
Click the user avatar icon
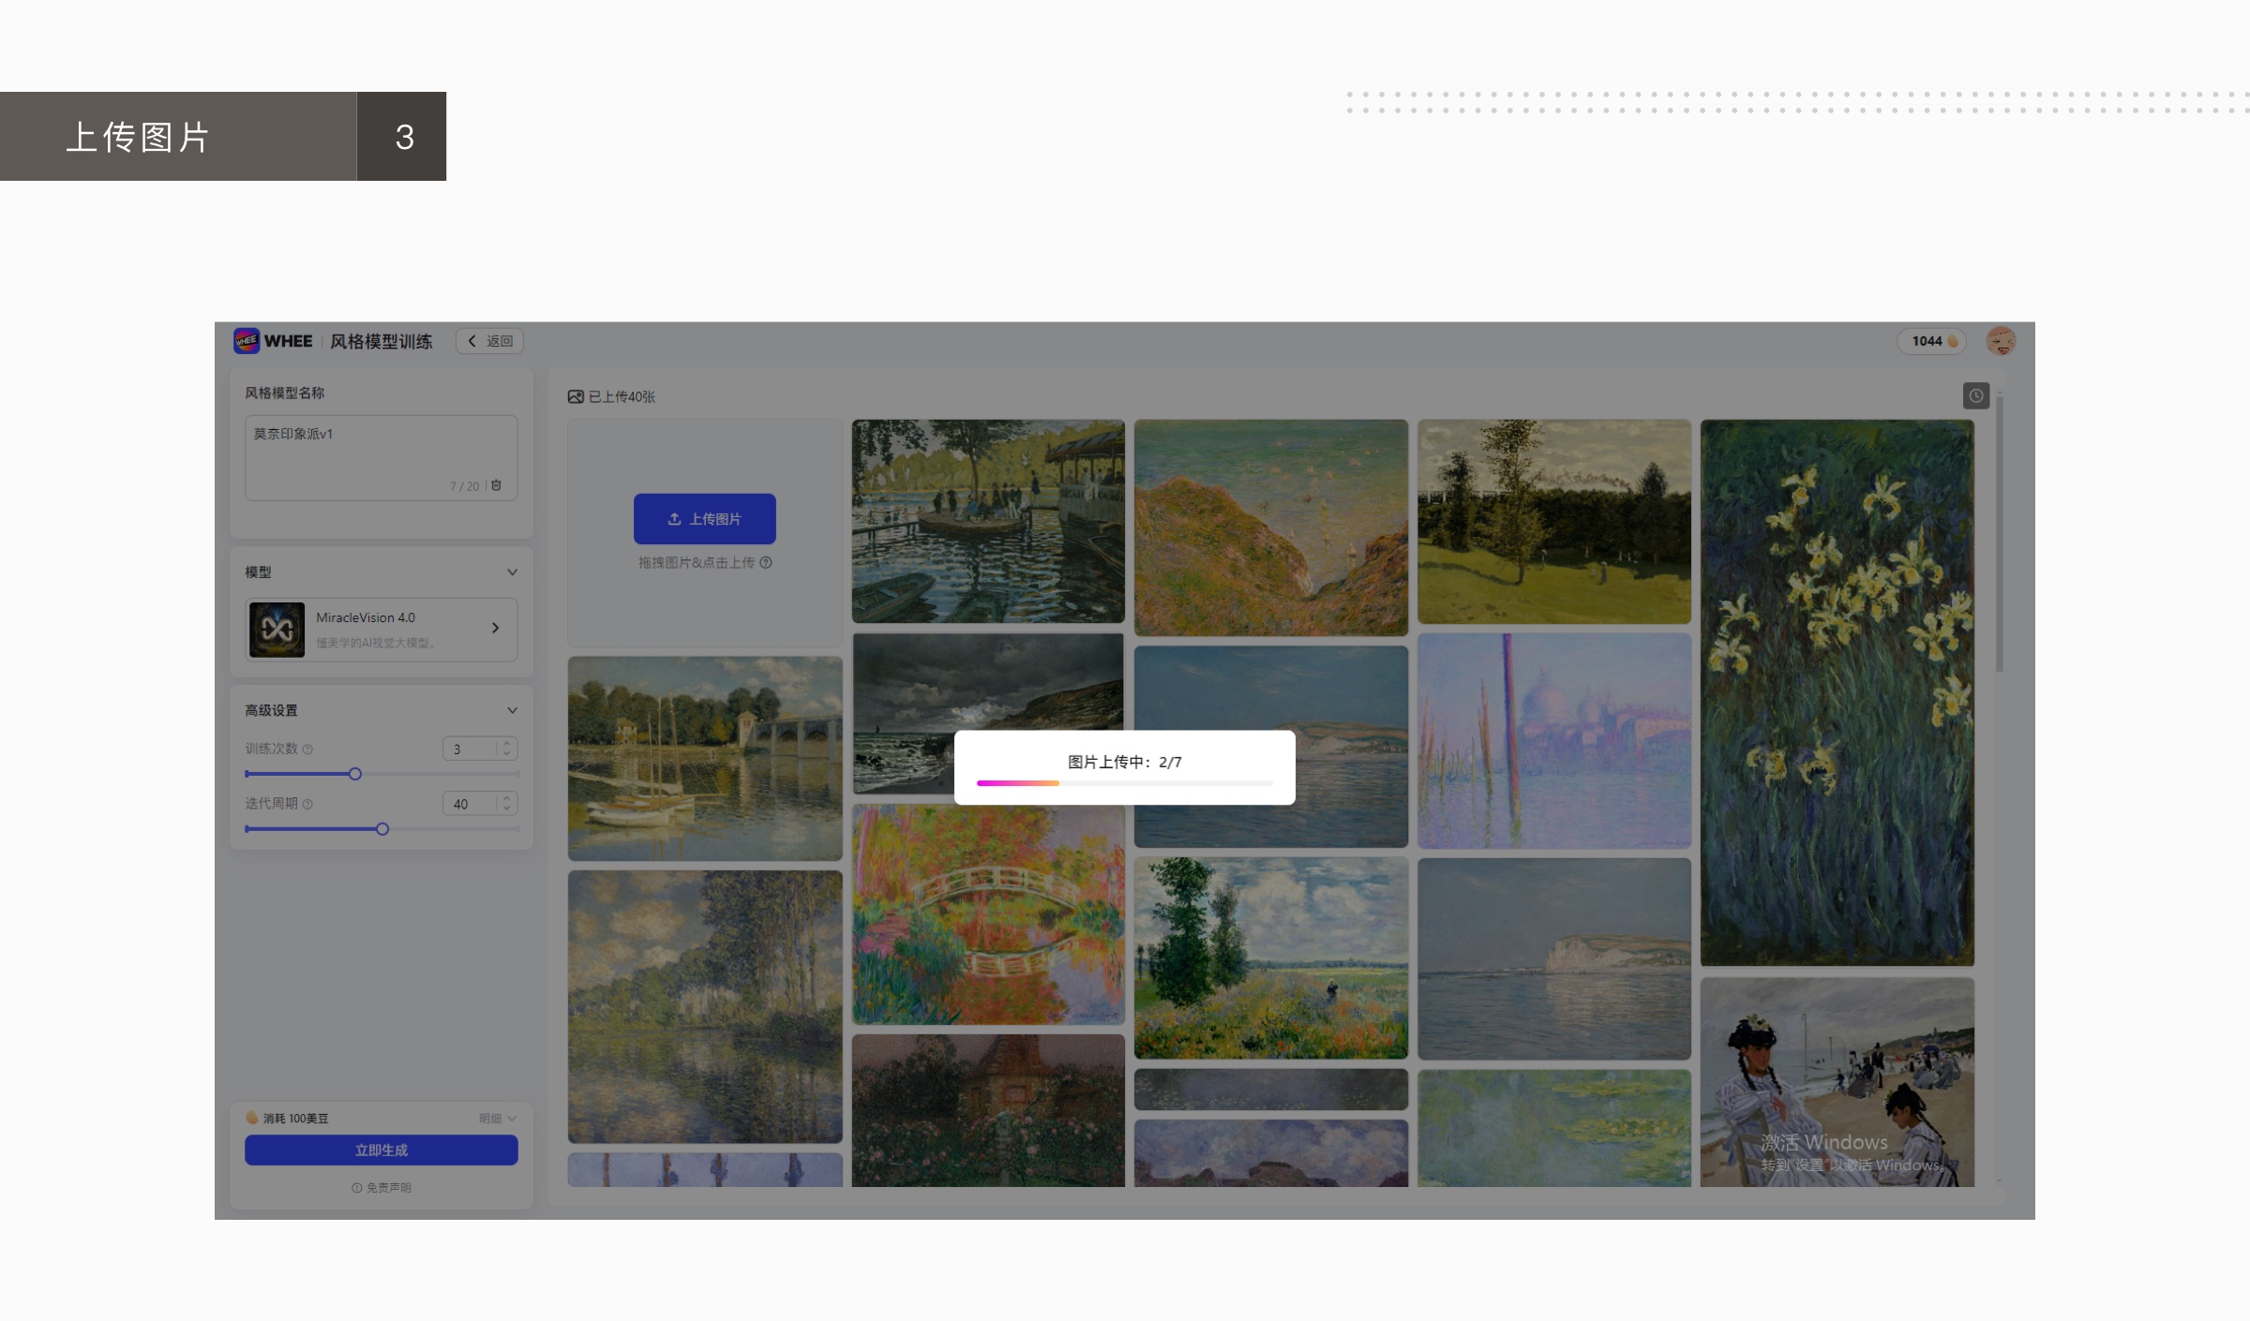pyautogui.click(x=2001, y=341)
